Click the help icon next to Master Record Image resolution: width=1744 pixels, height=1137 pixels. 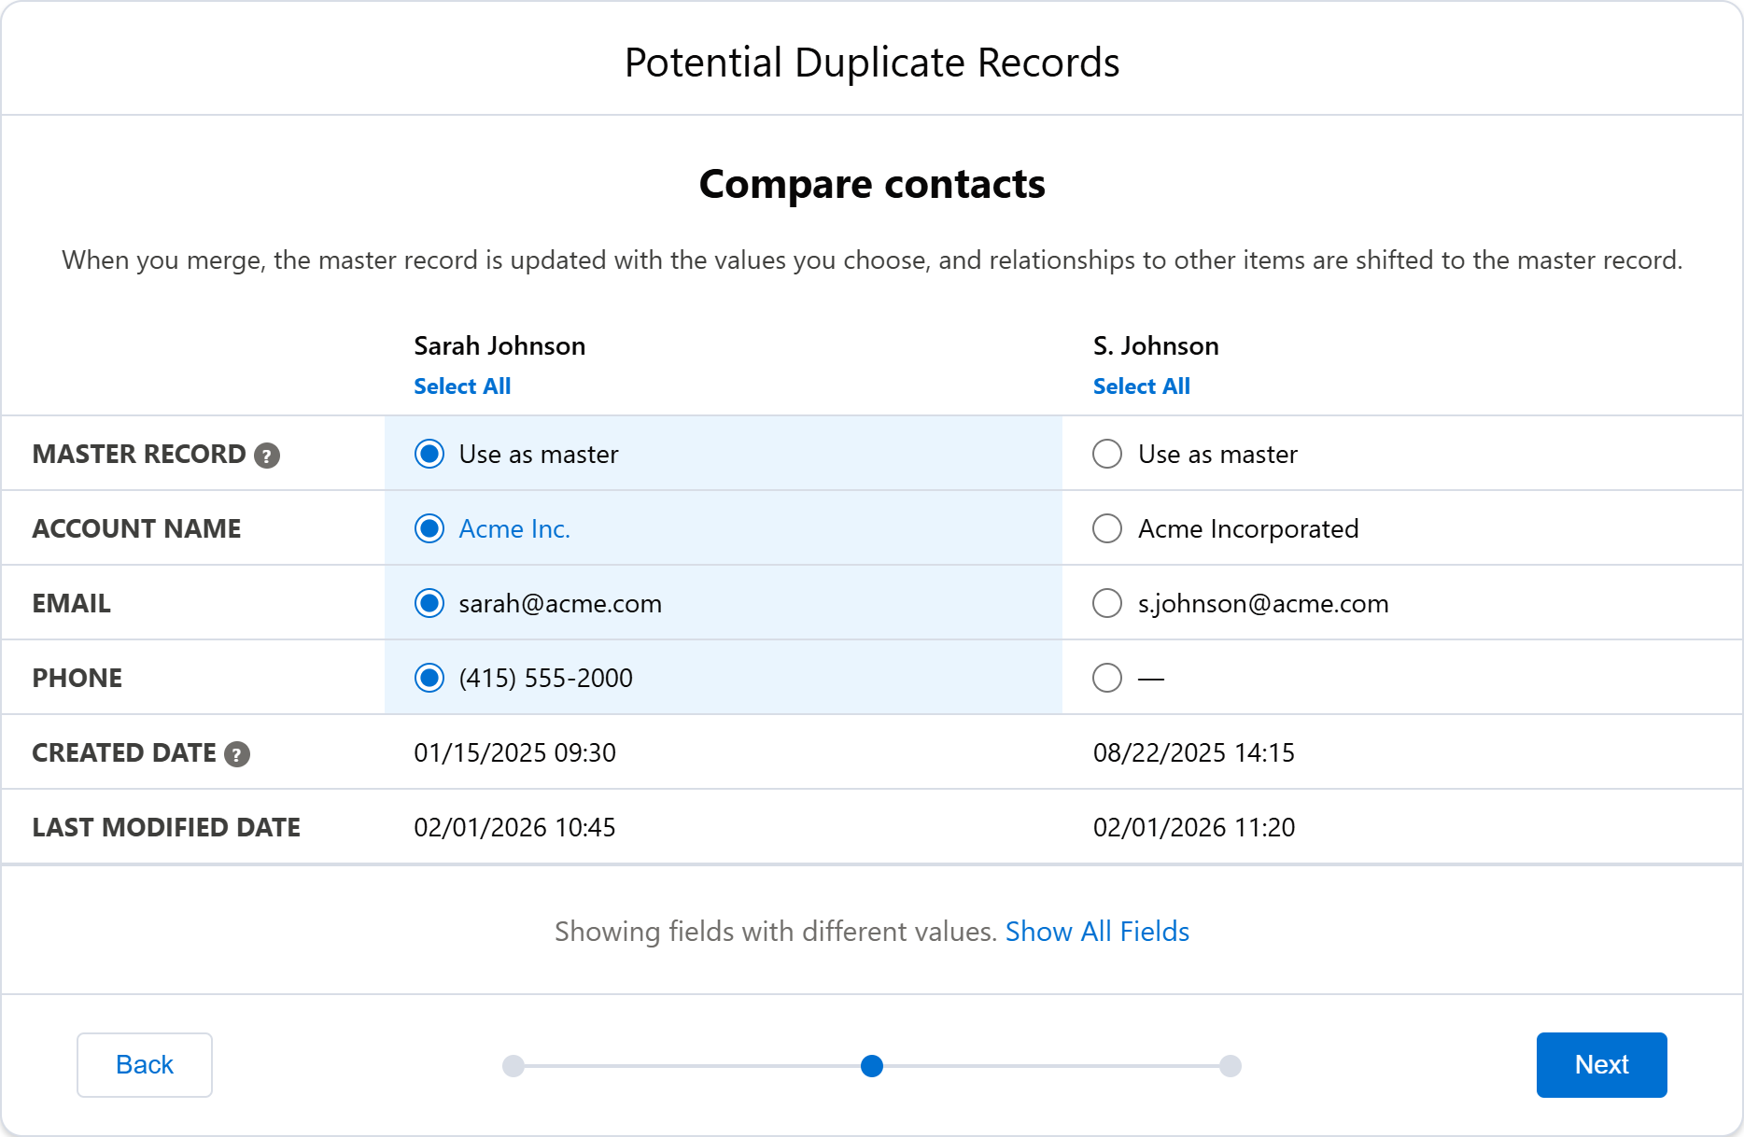[267, 456]
